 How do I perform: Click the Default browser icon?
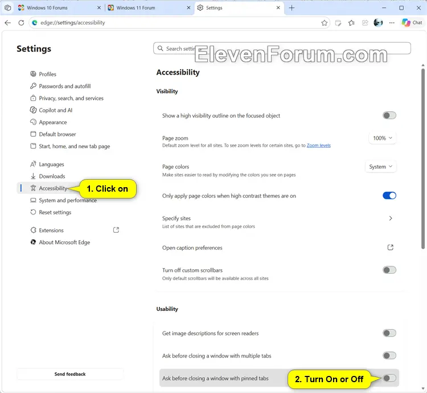33,134
